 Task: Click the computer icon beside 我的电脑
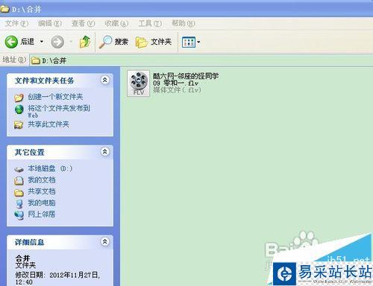tap(19, 203)
